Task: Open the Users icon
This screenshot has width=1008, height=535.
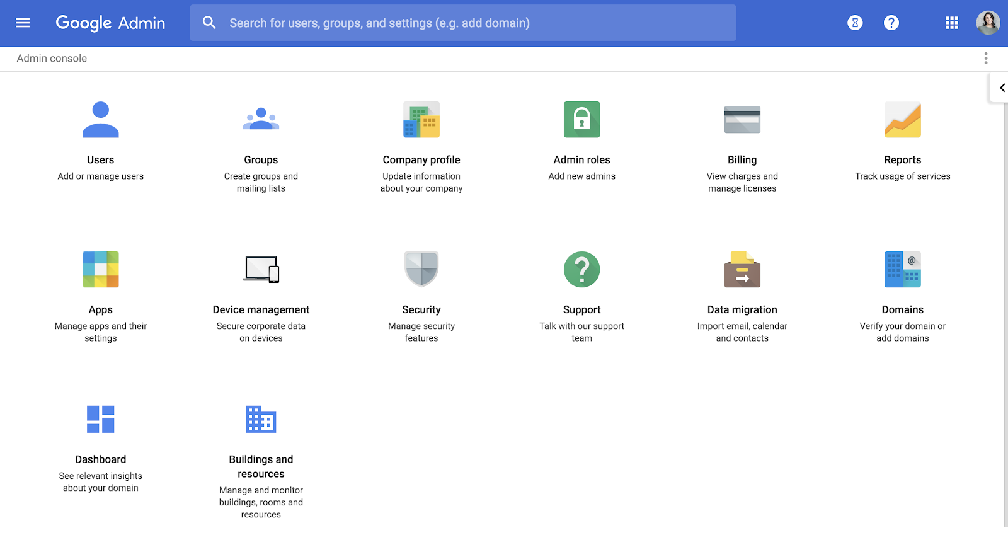Action: coord(101,120)
